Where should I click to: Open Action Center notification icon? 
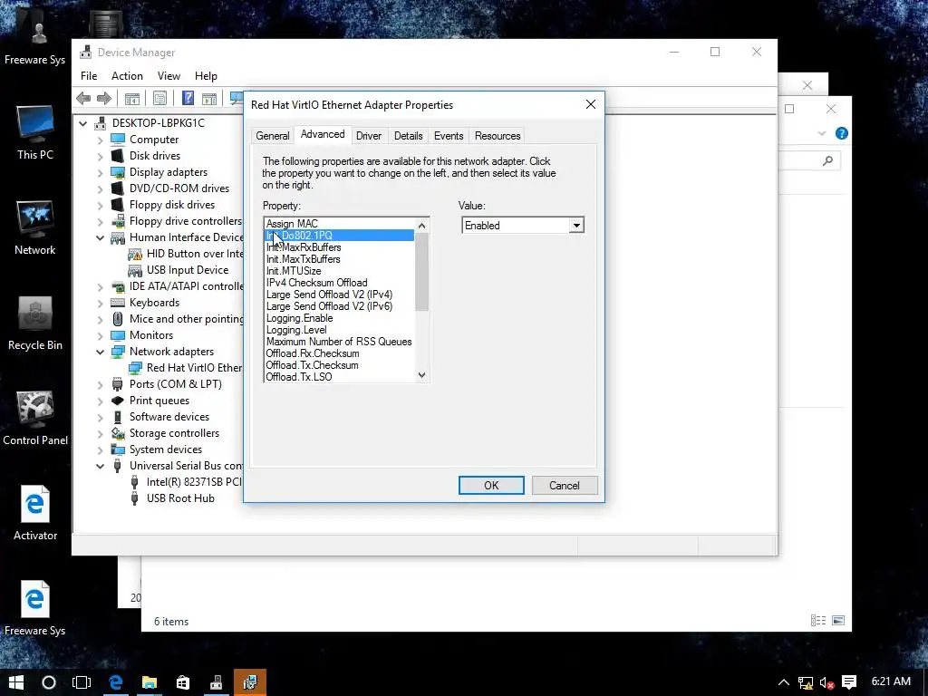pos(848,683)
